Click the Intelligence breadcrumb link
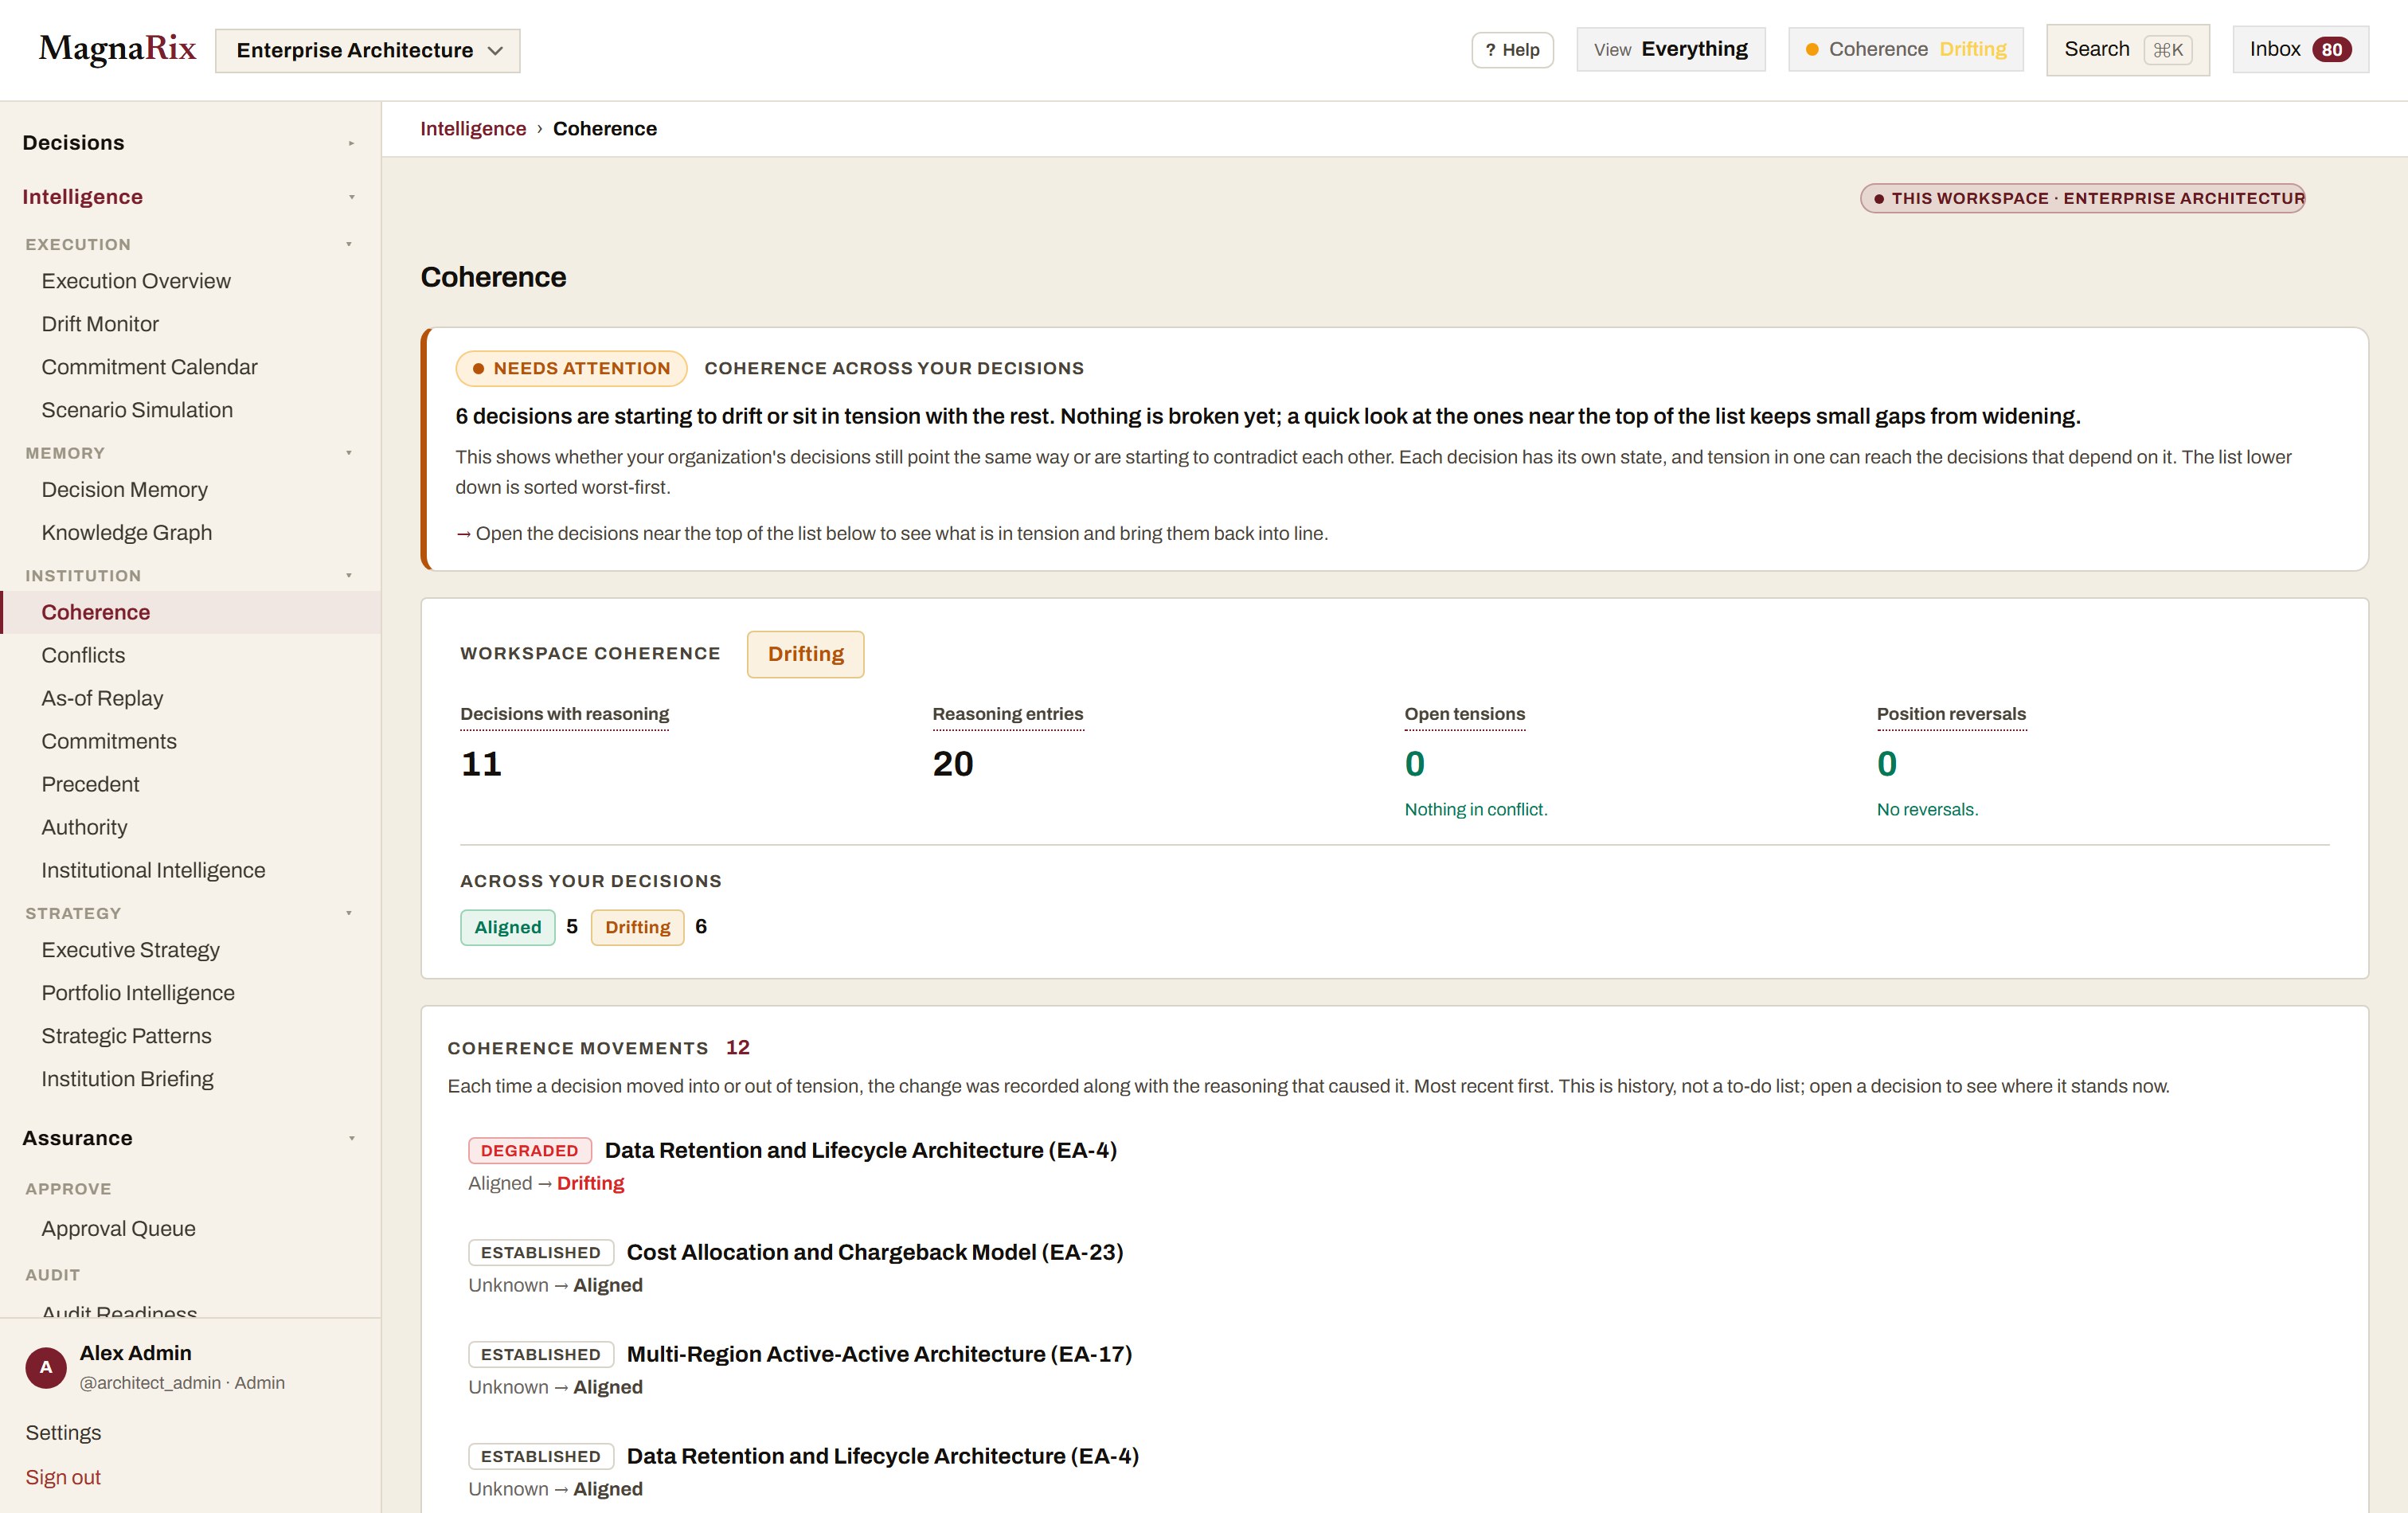The height and width of the screenshot is (1513, 2408). [x=473, y=129]
